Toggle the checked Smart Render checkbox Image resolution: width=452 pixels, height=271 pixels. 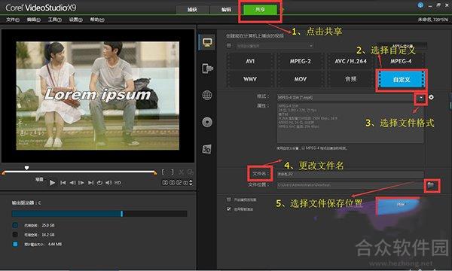pos(229,209)
